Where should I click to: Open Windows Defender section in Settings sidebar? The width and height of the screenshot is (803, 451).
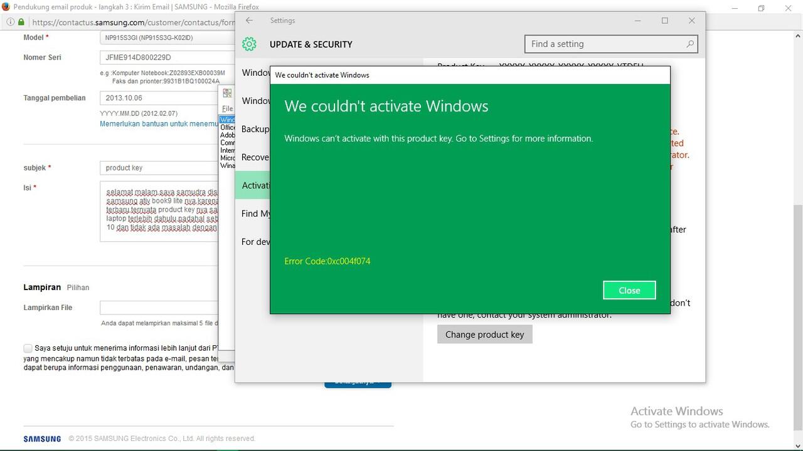(x=253, y=101)
